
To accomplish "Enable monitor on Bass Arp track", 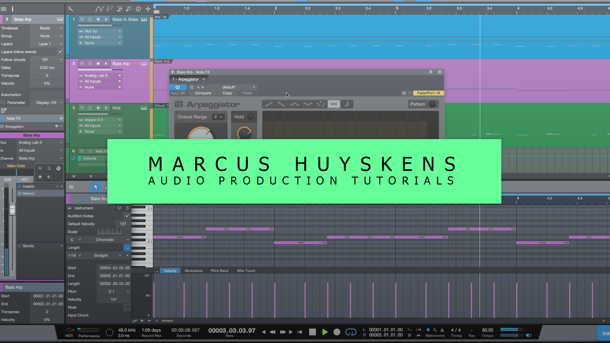I will (x=106, y=64).
